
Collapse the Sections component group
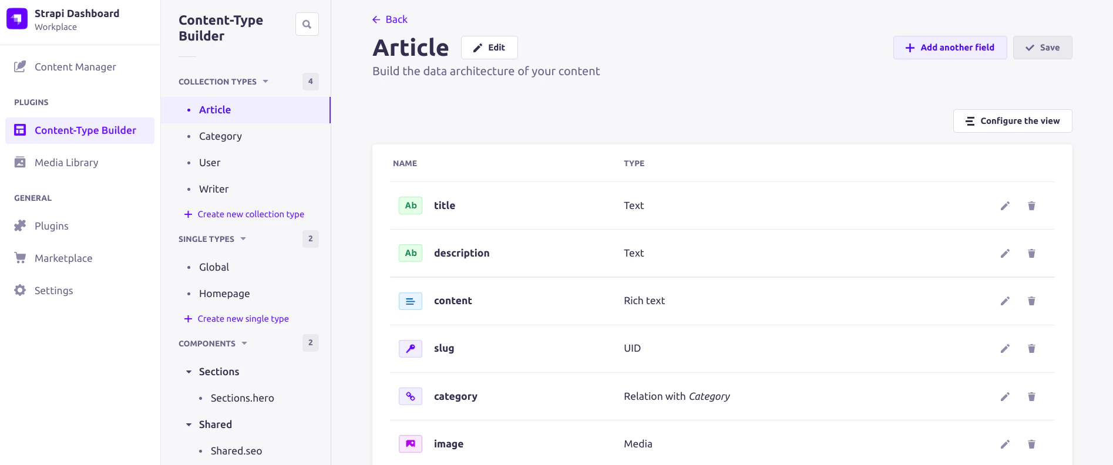189,372
